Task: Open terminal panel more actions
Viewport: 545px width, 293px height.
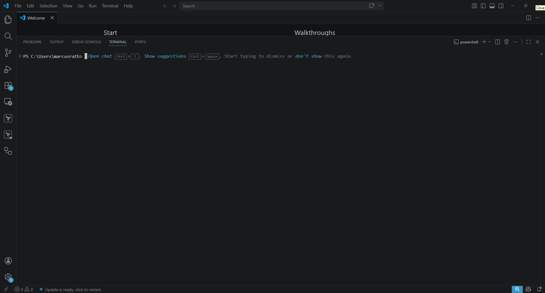Action: coord(515,42)
